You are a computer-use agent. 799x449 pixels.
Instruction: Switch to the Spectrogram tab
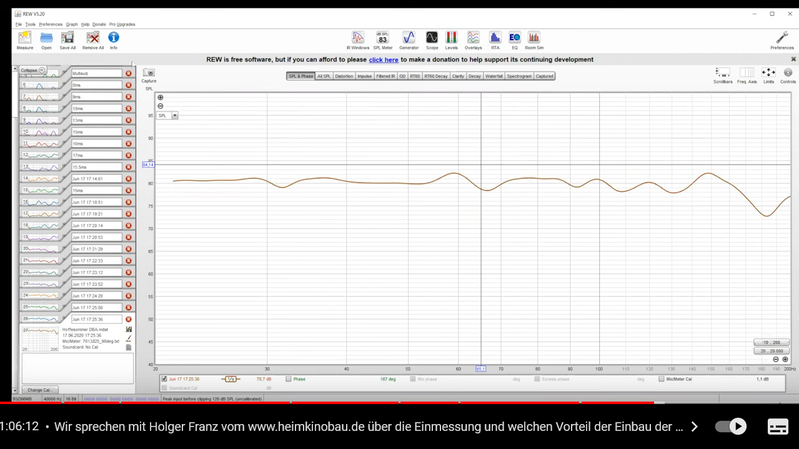[519, 76]
